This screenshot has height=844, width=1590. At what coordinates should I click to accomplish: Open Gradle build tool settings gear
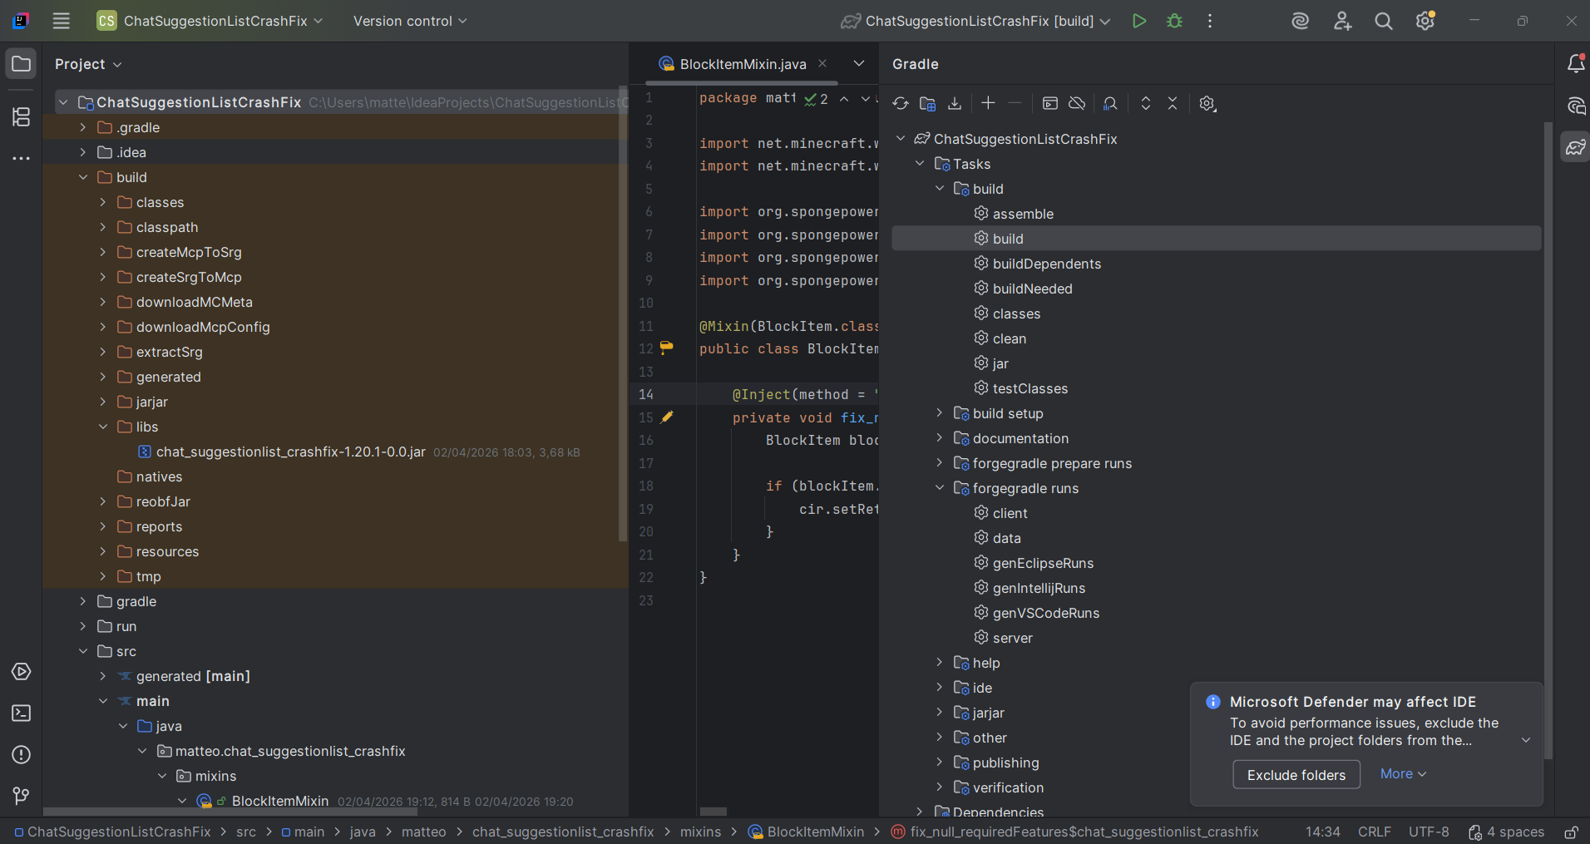click(x=1207, y=103)
